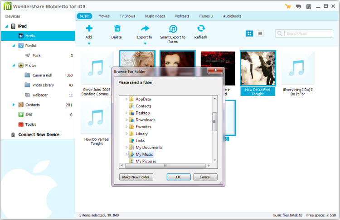Switch to list view
340x220 pixels.
coord(260,33)
